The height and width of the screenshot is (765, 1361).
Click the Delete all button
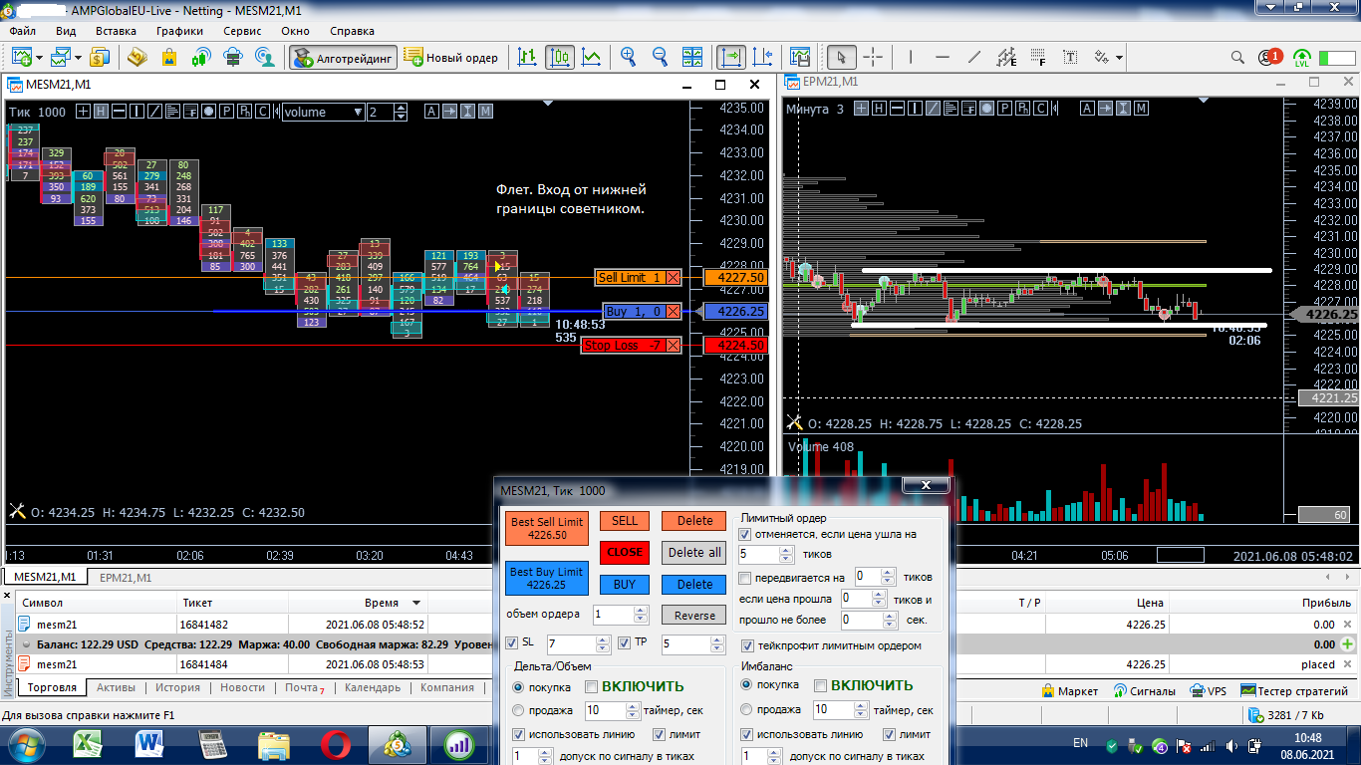[694, 552]
